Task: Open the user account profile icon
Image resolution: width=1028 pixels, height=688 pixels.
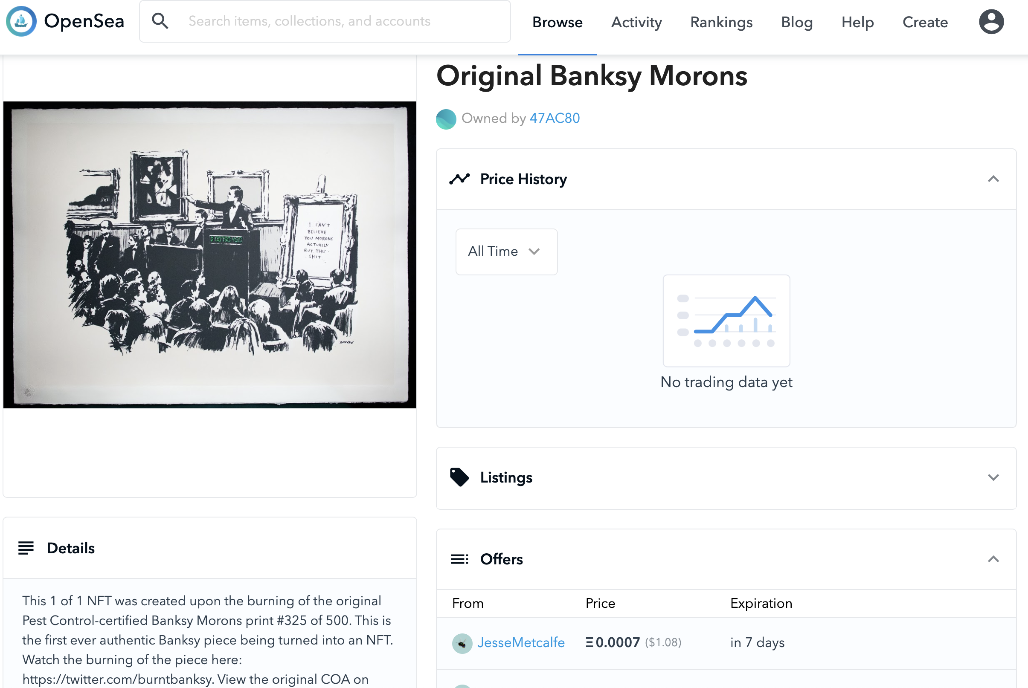Action: 991,21
